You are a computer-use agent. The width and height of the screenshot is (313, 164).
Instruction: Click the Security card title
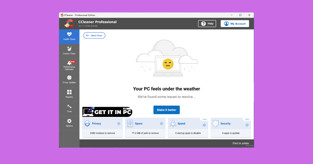[225, 124]
